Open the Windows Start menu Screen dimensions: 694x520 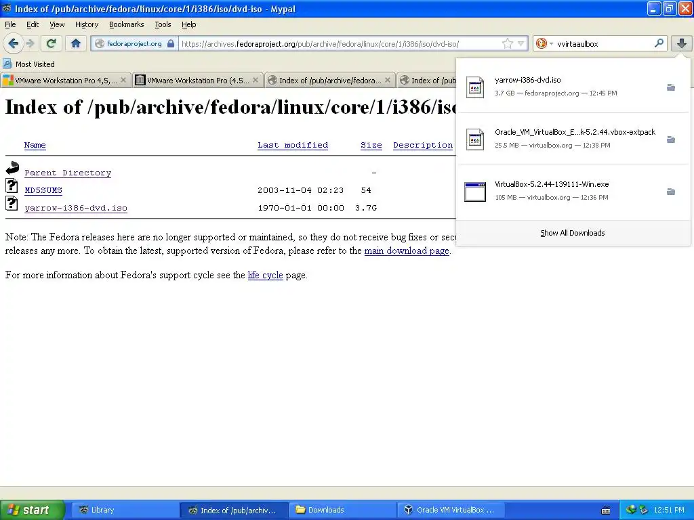pos(33,510)
